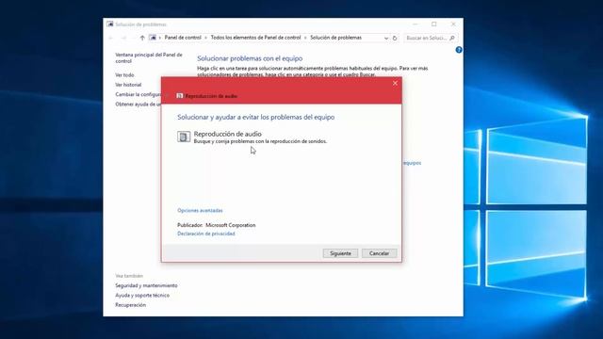This screenshot has width=603, height=339.
Task: Open Ventana principal del Panel de control
Action: click(x=149, y=58)
